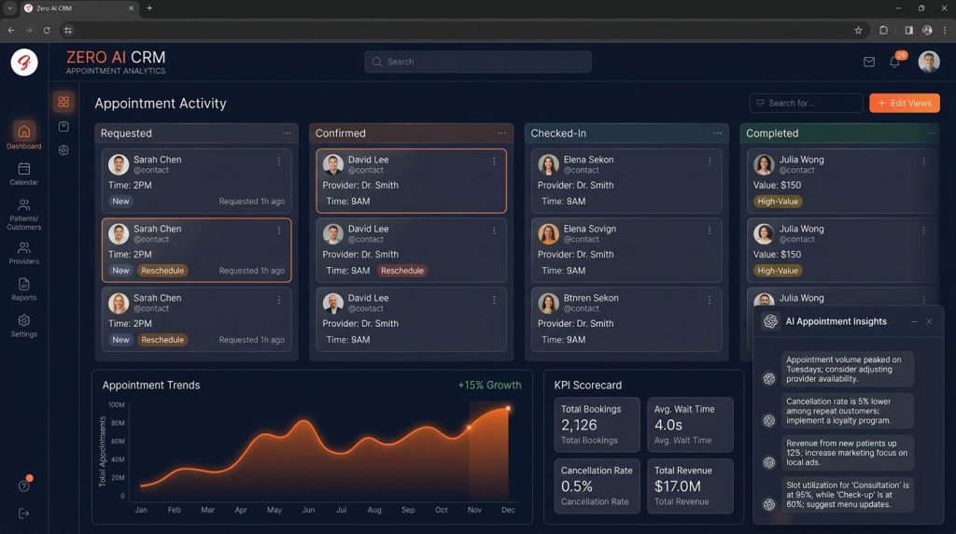
Task: View notifications via bell icon
Action: (894, 63)
